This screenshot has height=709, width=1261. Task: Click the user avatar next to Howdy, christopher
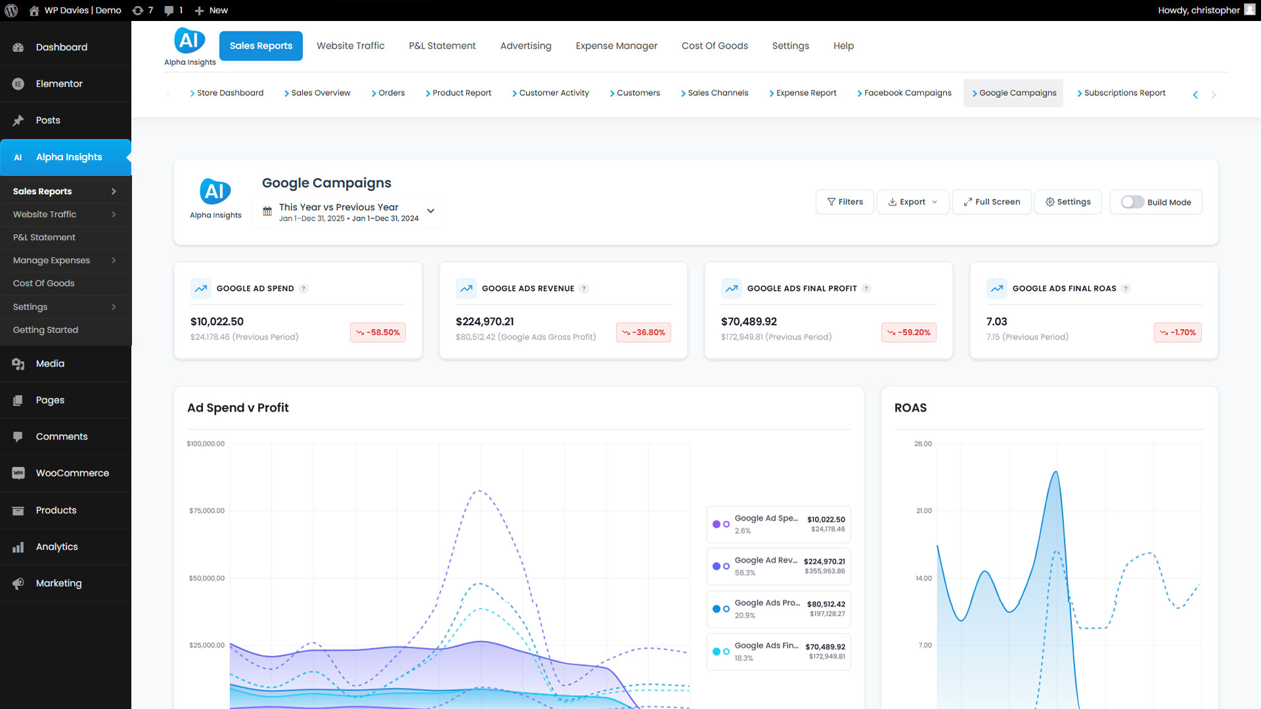point(1249,10)
